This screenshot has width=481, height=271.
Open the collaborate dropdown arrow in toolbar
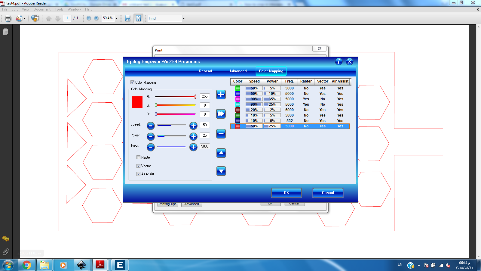24,18
